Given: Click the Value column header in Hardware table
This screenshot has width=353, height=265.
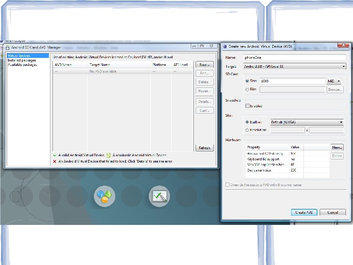Looking at the screenshot, I should point(296,147).
